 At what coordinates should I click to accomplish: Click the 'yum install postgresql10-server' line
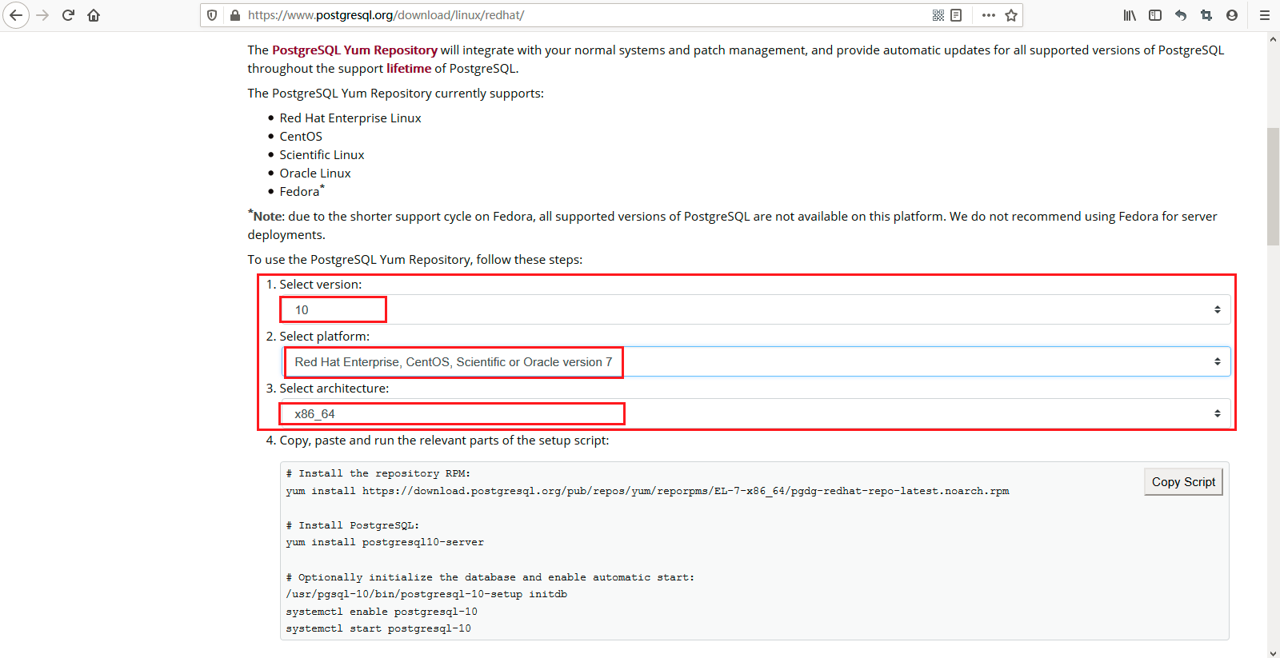(x=385, y=542)
